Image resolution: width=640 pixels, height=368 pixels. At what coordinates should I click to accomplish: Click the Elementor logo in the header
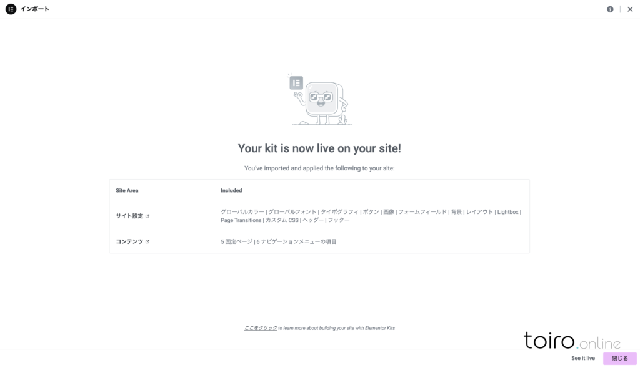point(10,9)
